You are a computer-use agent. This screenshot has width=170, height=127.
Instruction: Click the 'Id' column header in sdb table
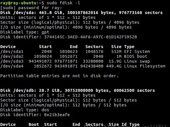click(124, 124)
